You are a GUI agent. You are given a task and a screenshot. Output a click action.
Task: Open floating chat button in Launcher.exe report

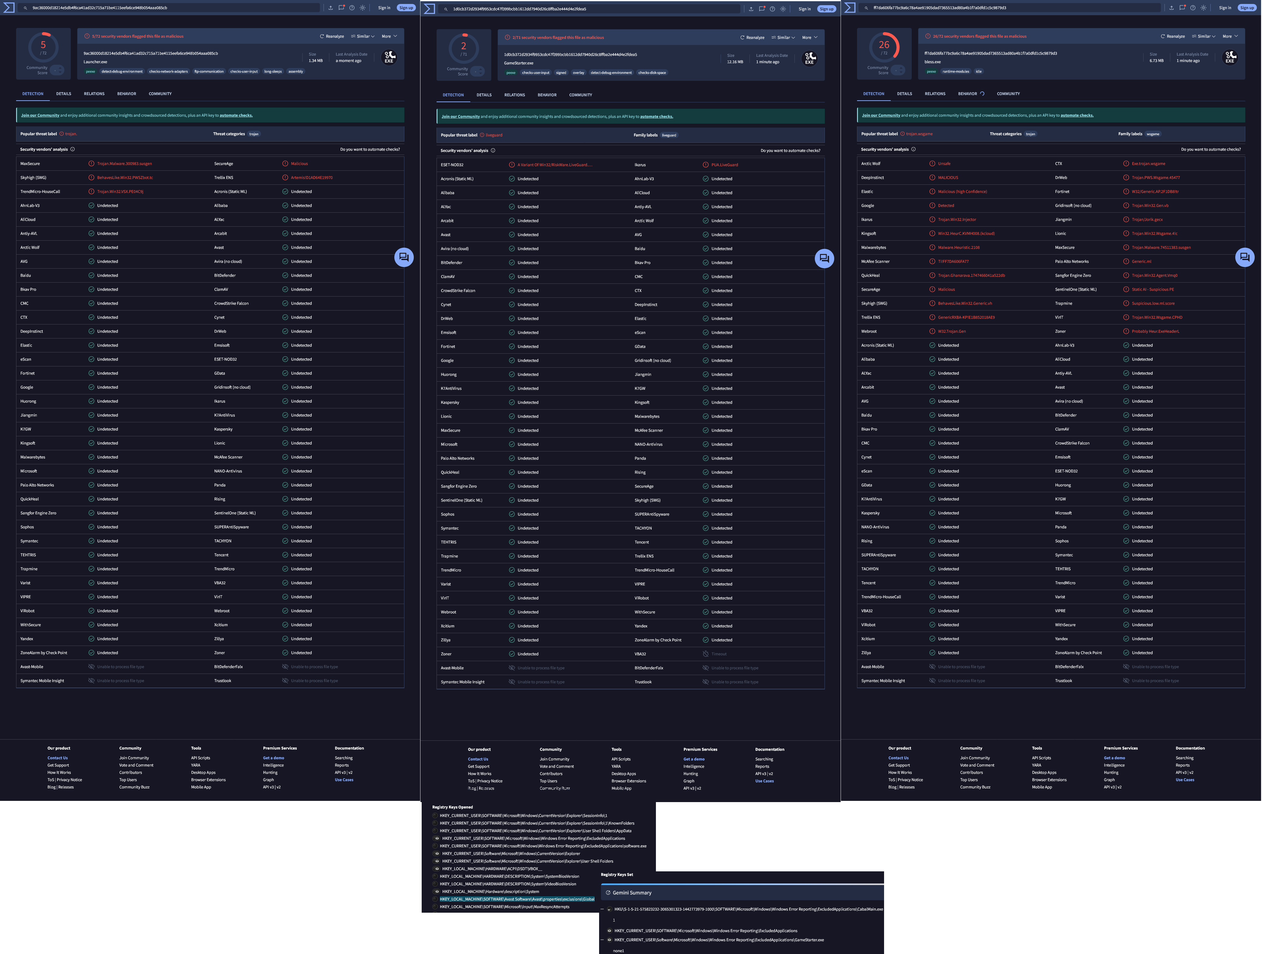click(404, 257)
